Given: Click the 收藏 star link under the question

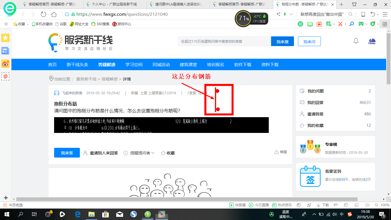Looking at the screenshot, I should [168, 153].
